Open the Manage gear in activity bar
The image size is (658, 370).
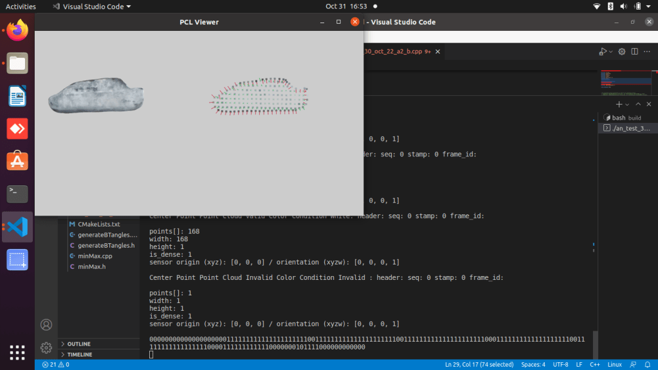pyautogui.click(x=46, y=347)
